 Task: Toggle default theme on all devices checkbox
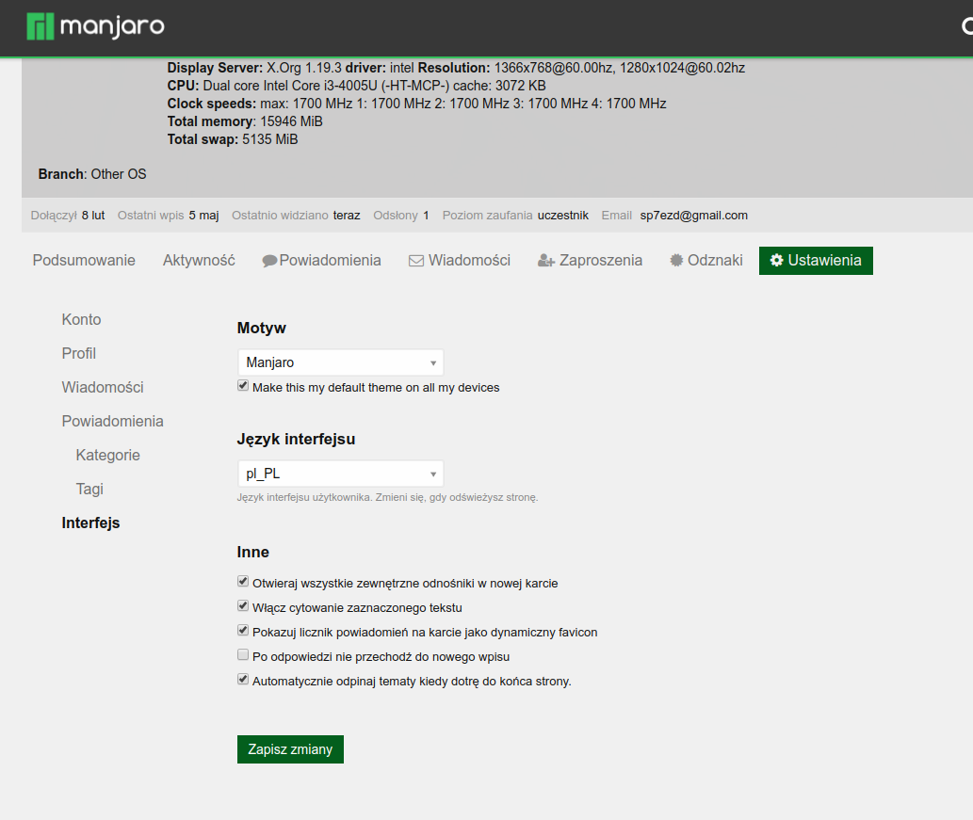[243, 386]
